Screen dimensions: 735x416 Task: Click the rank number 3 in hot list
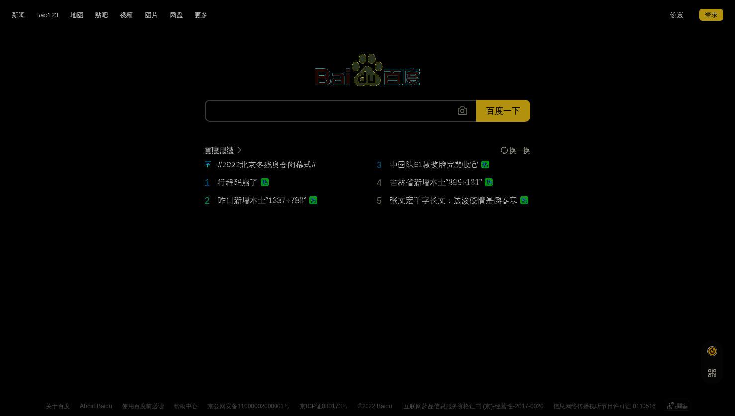click(x=379, y=165)
